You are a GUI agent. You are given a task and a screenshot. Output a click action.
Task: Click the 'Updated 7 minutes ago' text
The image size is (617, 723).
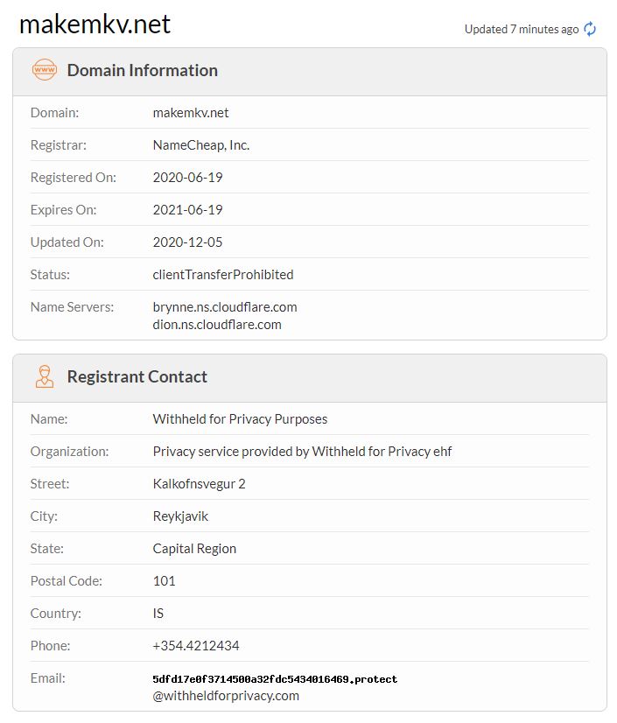pos(521,29)
